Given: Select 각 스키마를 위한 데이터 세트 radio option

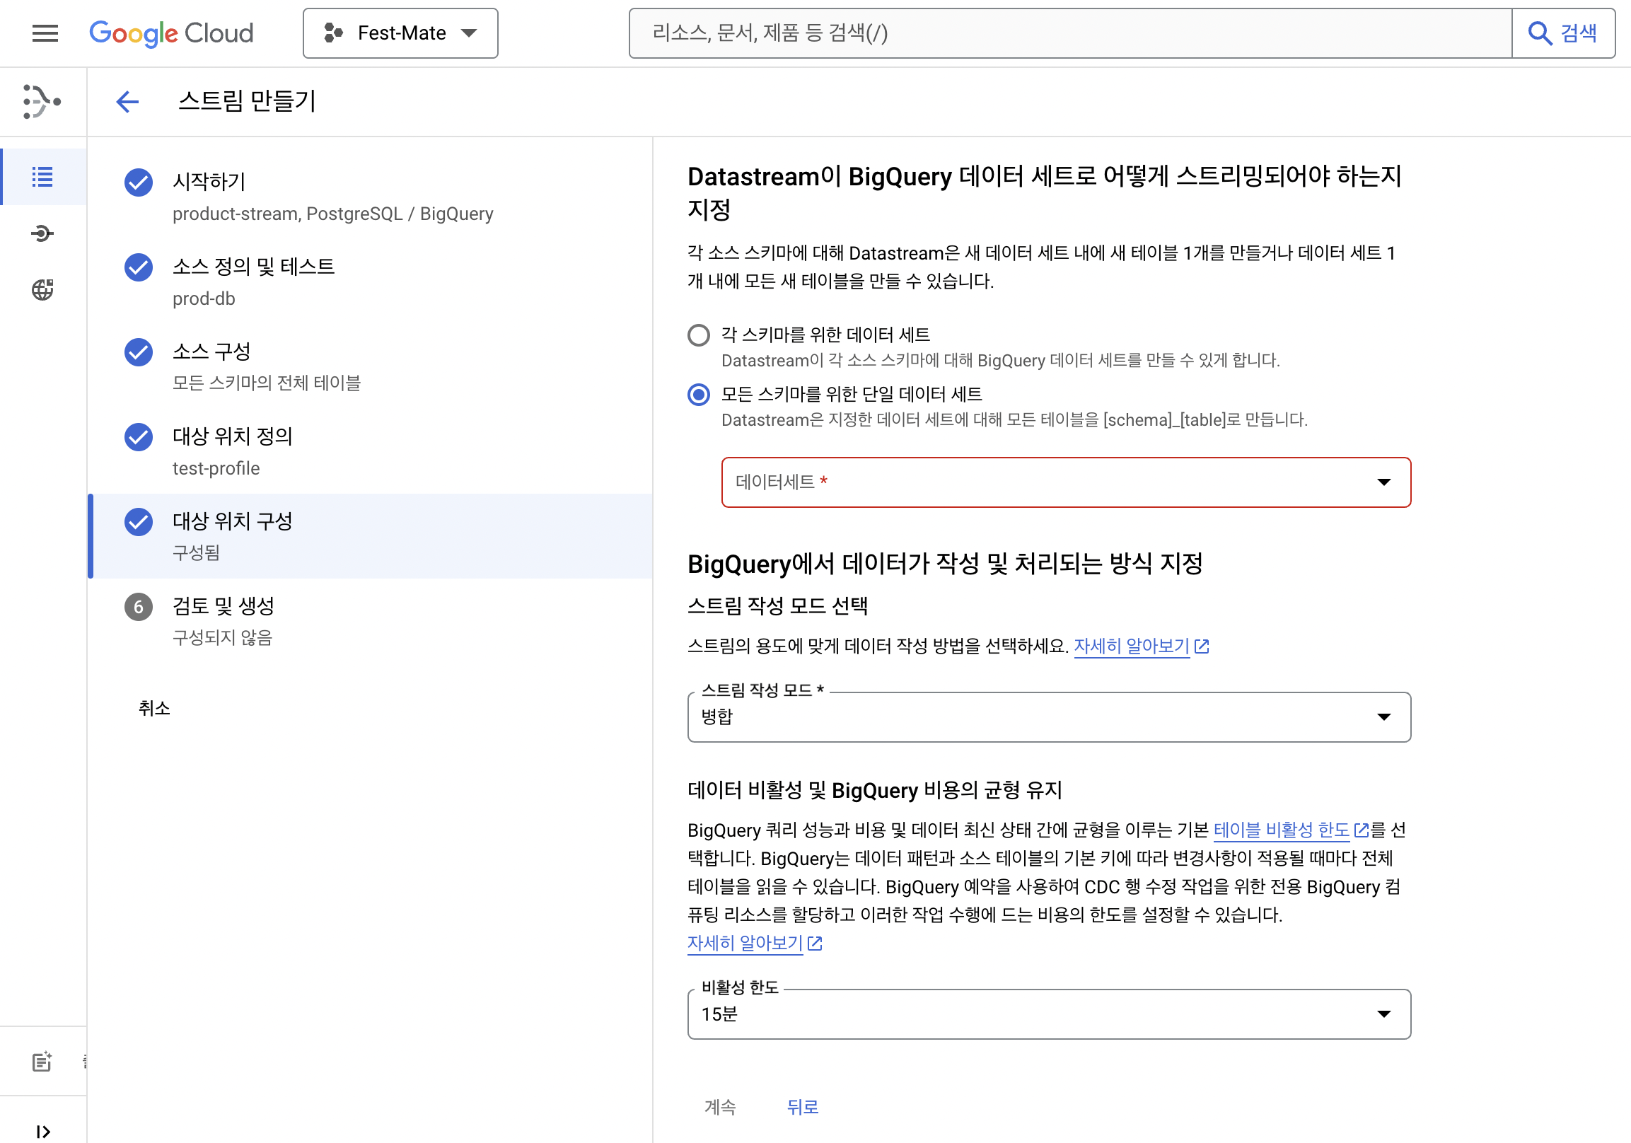Looking at the screenshot, I should point(699,335).
